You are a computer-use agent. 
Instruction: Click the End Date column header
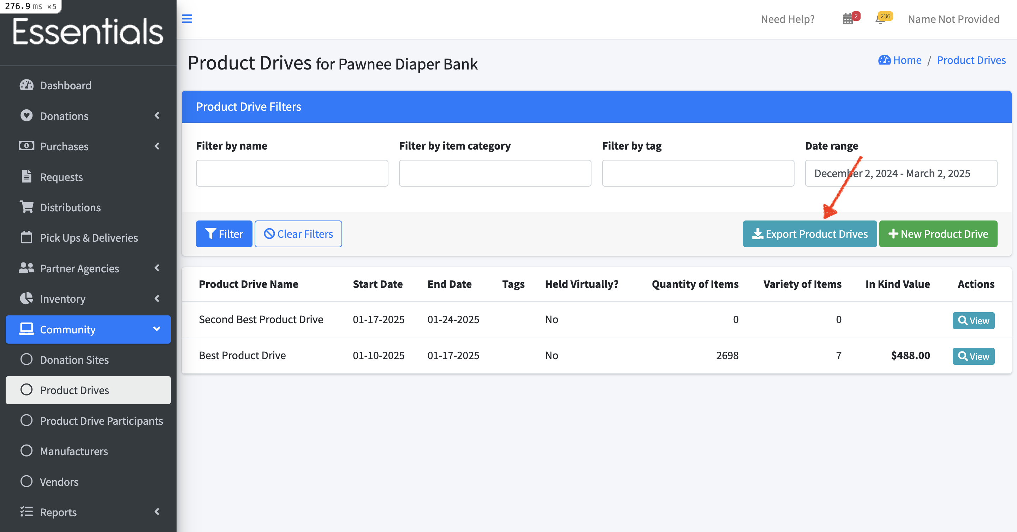coord(450,284)
